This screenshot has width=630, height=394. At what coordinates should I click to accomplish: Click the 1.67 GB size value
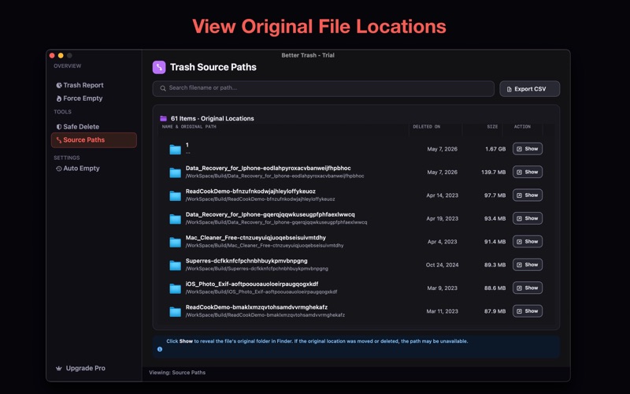pyautogui.click(x=495, y=149)
